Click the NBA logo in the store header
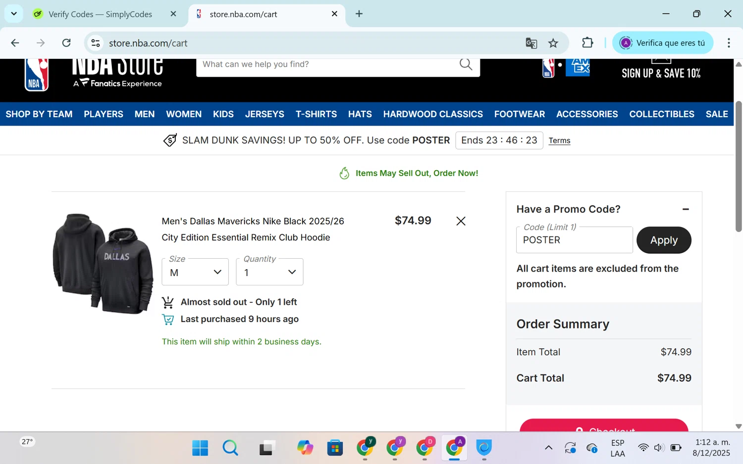 pyautogui.click(x=37, y=75)
